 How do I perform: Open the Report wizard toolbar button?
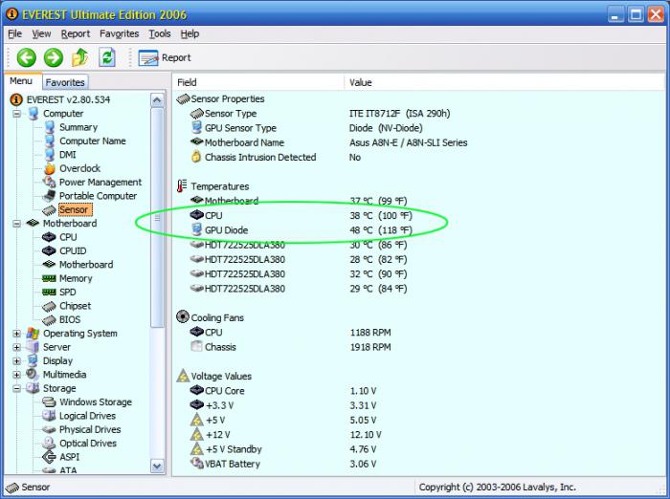[x=165, y=57]
